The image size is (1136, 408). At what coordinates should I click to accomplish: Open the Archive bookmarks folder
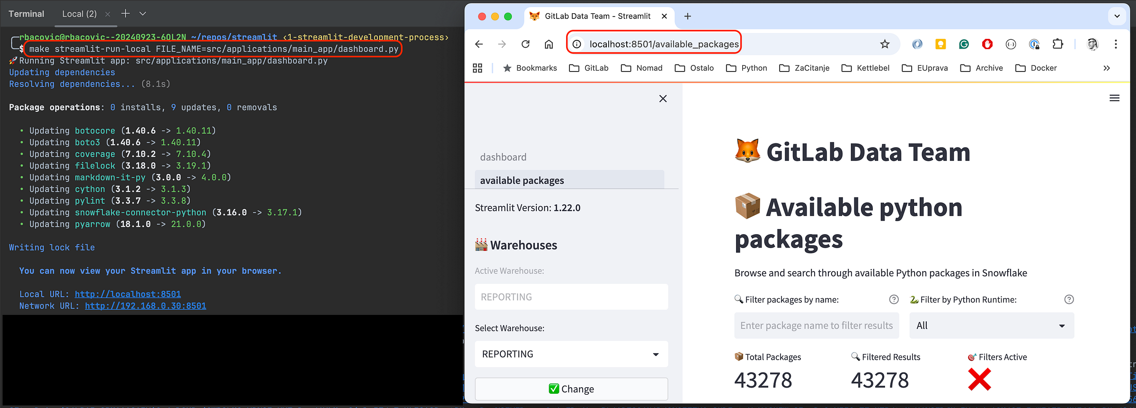coord(981,68)
